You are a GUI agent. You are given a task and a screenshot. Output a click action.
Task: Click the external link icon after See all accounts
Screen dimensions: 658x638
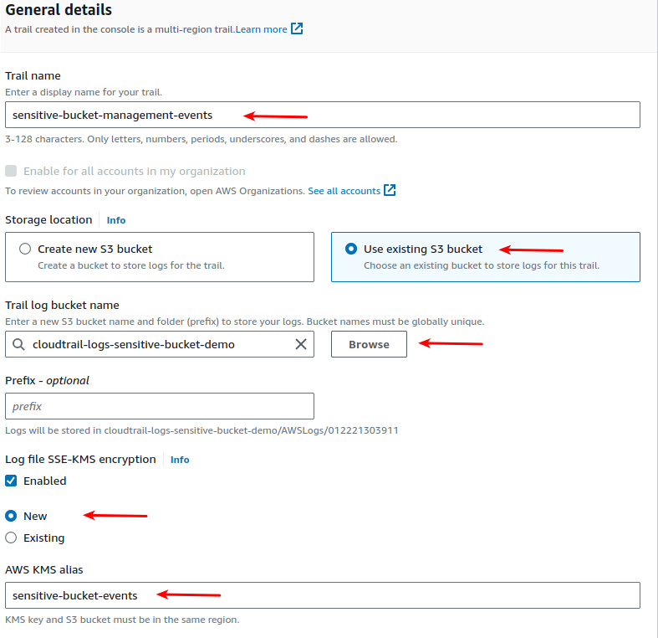pos(390,190)
